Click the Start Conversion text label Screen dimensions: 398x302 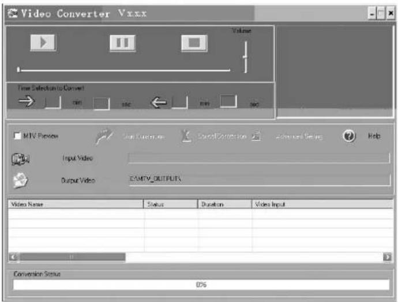144,137
